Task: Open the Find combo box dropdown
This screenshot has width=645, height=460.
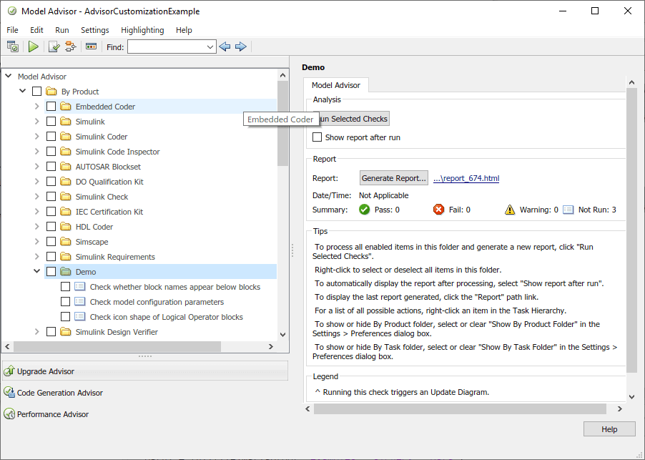Action: click(210, 47)
